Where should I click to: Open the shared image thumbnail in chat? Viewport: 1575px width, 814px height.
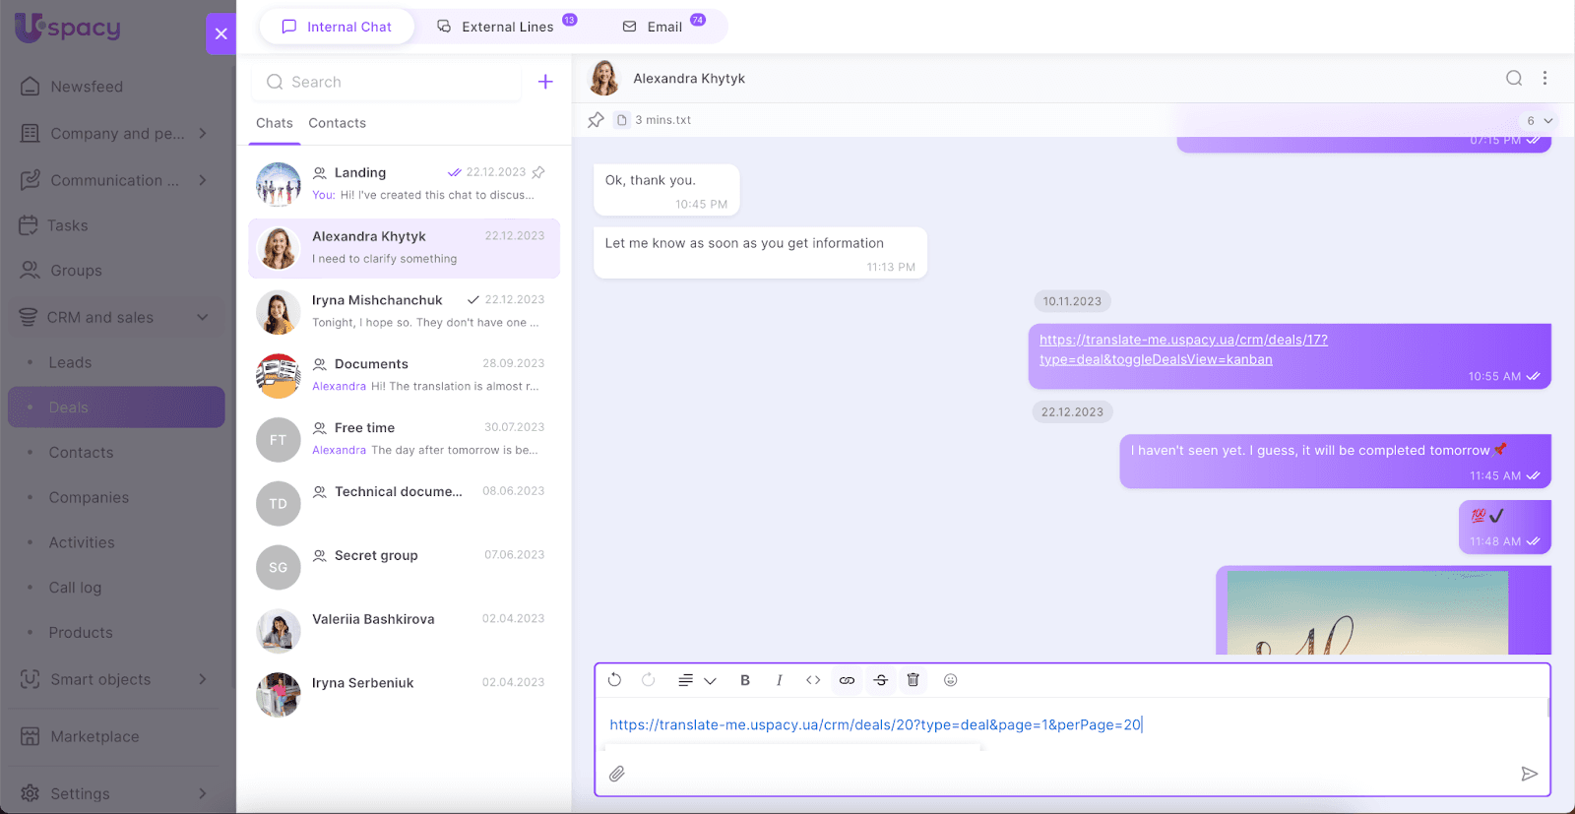(1366, 611)
